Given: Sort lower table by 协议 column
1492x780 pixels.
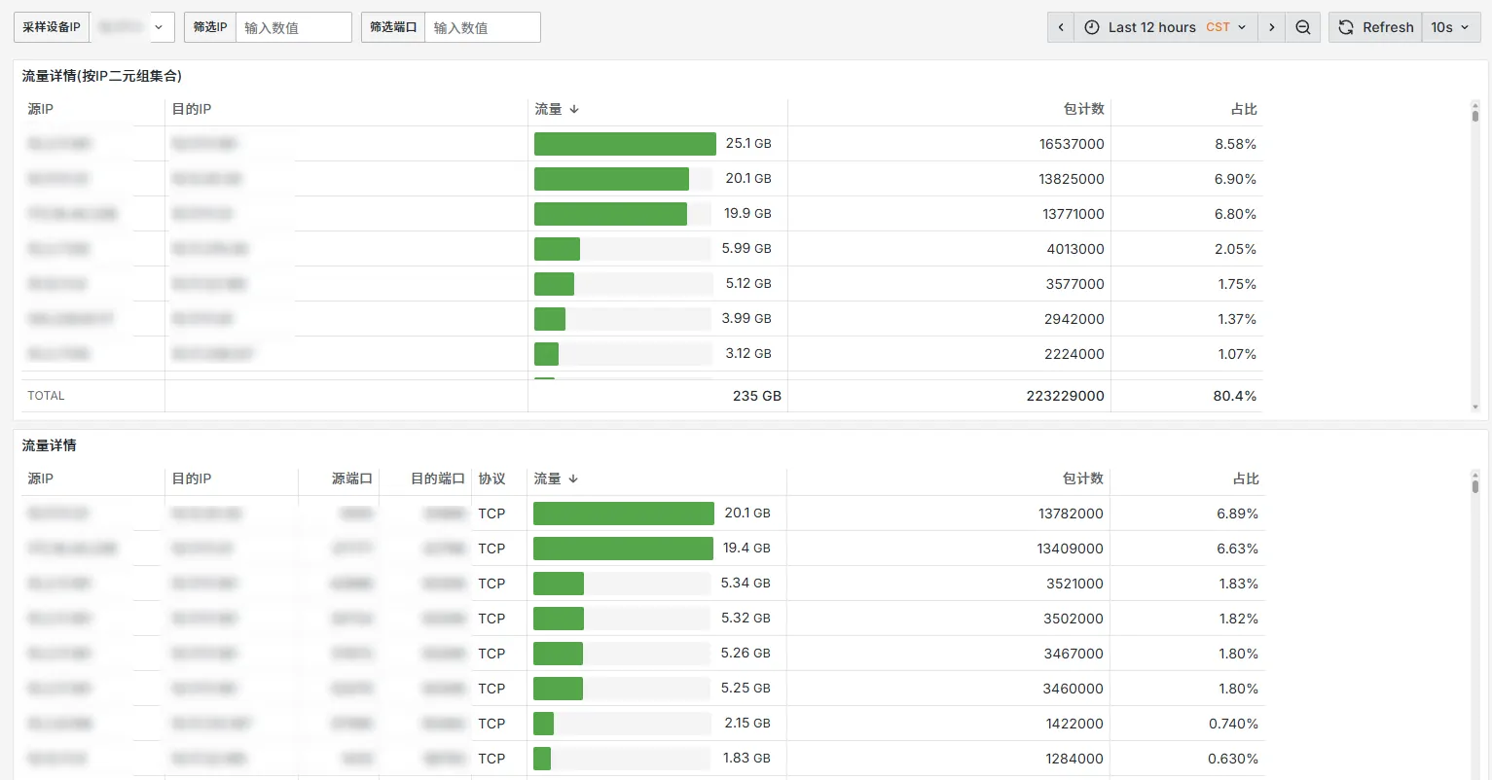Looking at the screenshot, I should (x=491, y=479).
